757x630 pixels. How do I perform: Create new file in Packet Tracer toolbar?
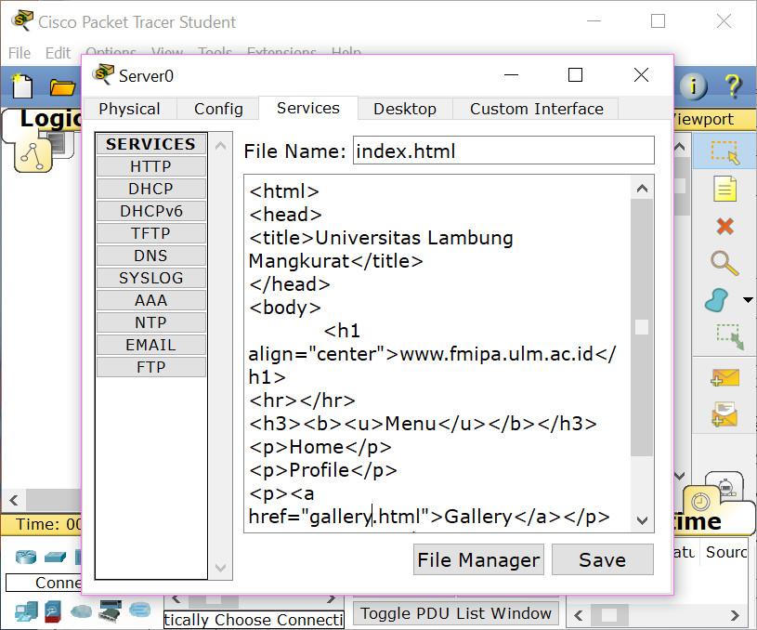coord(21,86)
